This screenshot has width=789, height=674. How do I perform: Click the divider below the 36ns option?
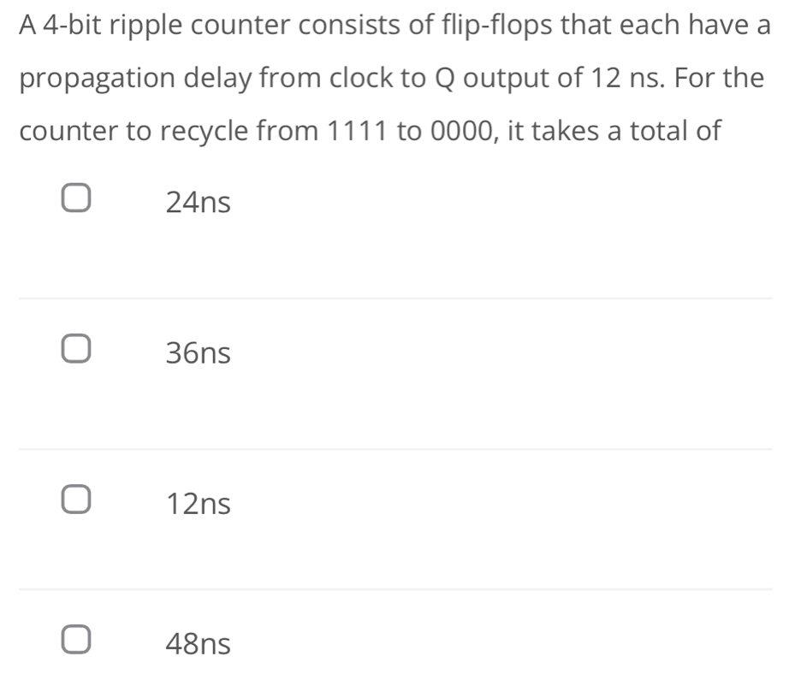(394, 449)
